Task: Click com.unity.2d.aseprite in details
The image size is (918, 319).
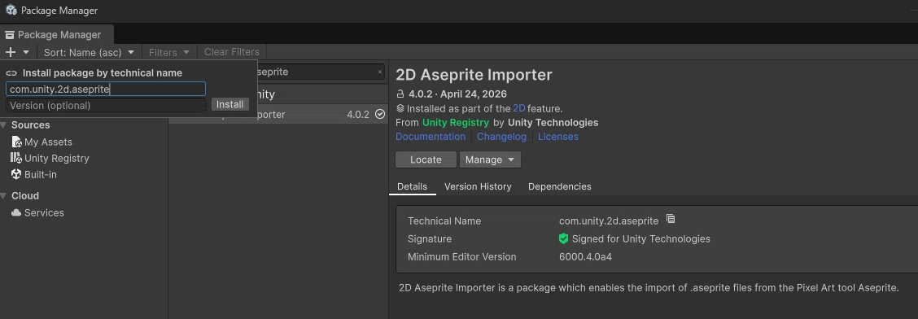Action: [609, 221]
